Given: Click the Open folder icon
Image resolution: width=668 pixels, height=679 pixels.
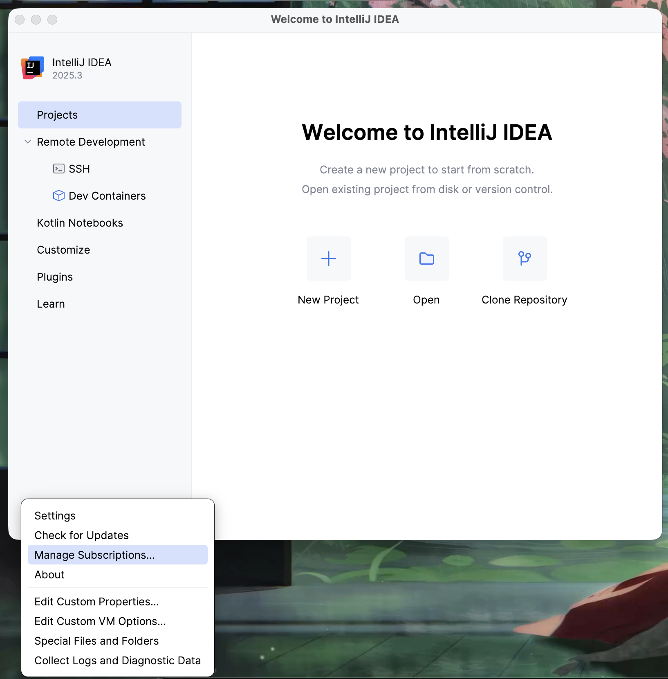Looking at the screenshot, I should point(426,259).
